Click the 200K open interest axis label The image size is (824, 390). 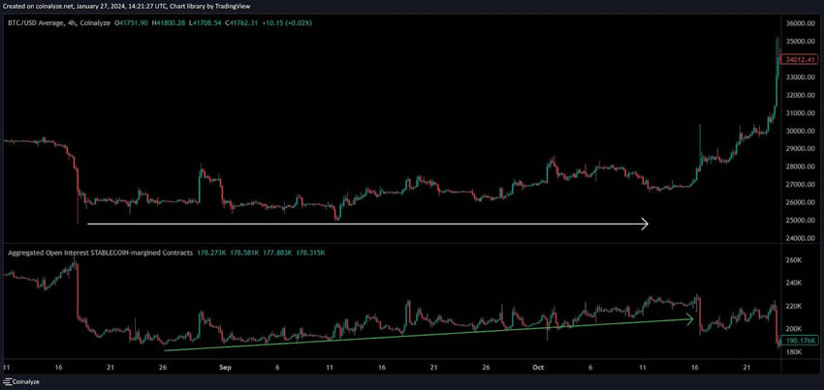coord(792,329)
